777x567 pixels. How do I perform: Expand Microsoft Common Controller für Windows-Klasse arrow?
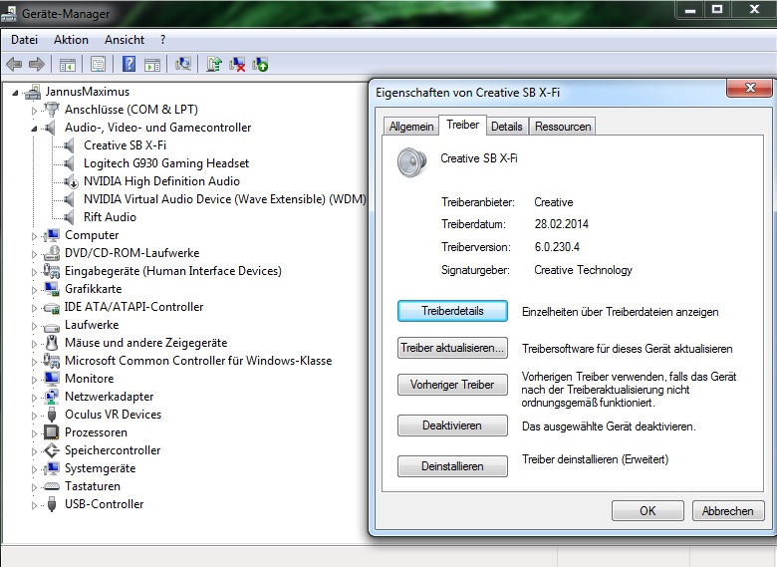click(x=34, y=362)
